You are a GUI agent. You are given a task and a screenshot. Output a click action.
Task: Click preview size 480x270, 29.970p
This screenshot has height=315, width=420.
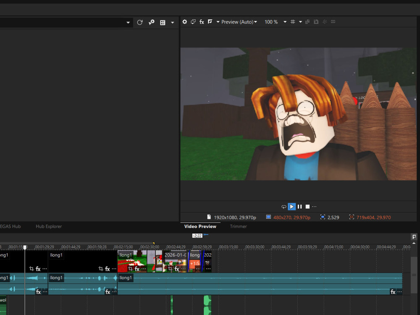[x=292, y=218]
